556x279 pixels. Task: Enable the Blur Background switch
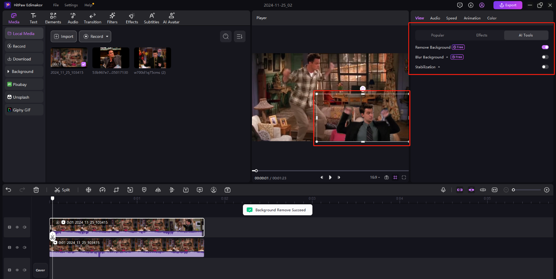(x=545, y=57)
